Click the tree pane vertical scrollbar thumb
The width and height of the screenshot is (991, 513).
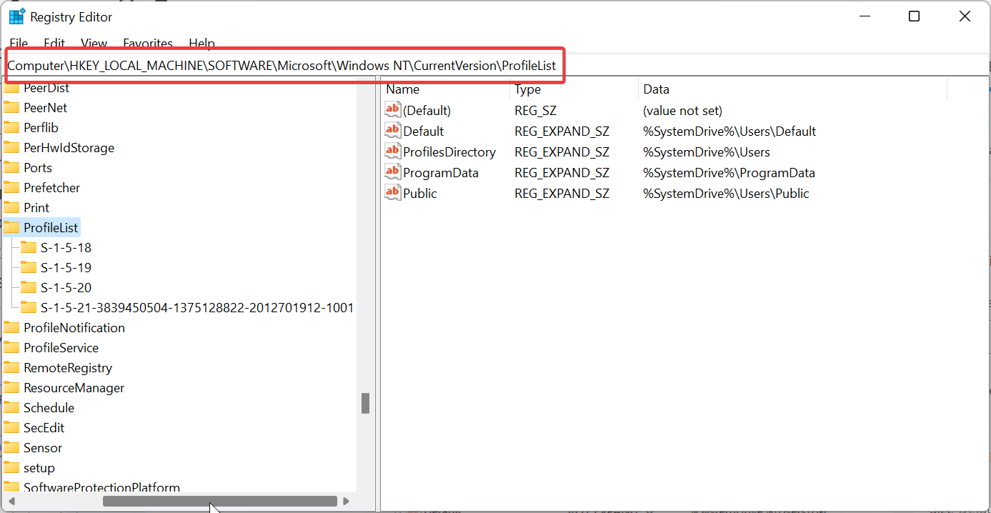coord(365,404)
